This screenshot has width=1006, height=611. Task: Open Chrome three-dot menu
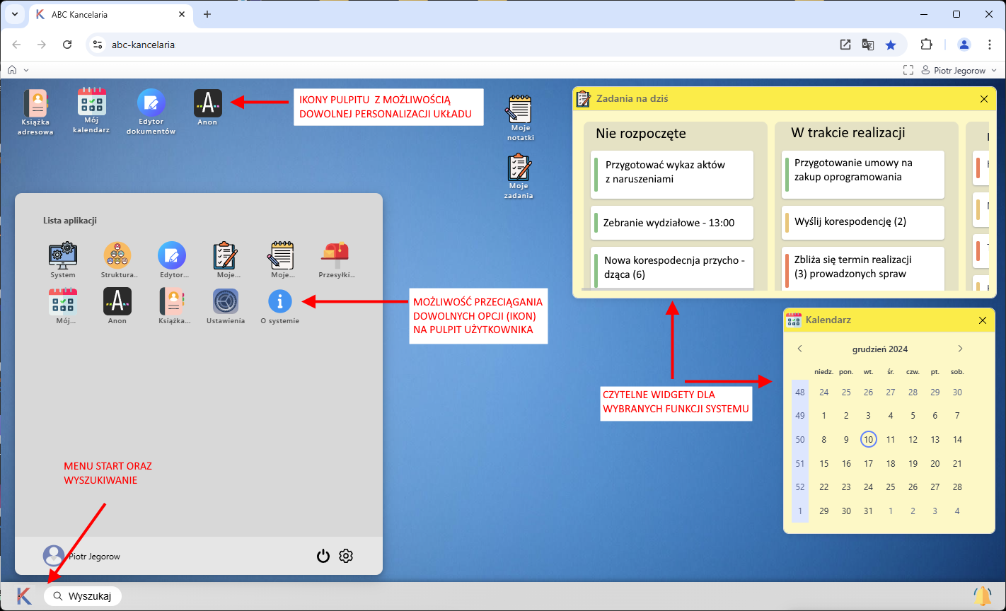pyautogui.click(x=990, y=45)
